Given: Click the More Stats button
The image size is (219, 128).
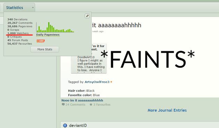Looking at the screenshot, I should (x=45, y=50).
